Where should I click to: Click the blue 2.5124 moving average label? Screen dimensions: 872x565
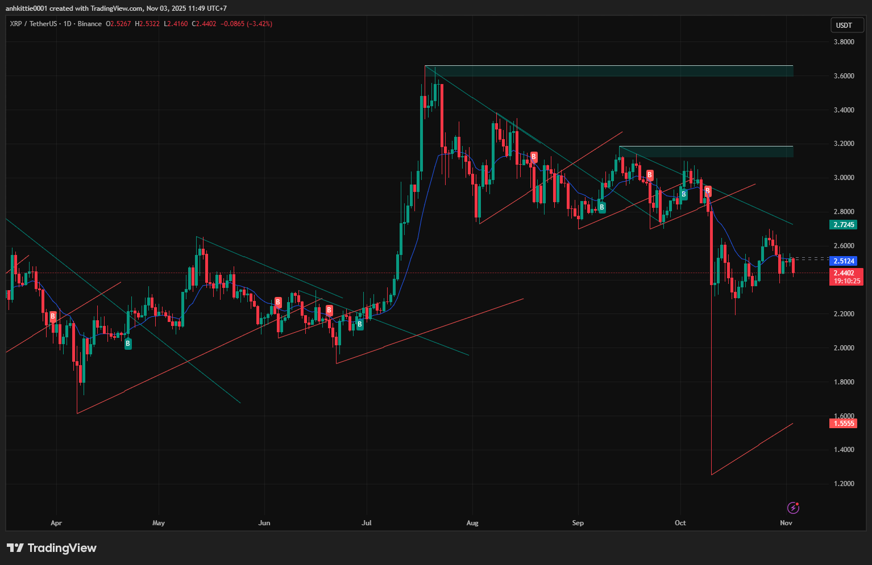point(844,261)
